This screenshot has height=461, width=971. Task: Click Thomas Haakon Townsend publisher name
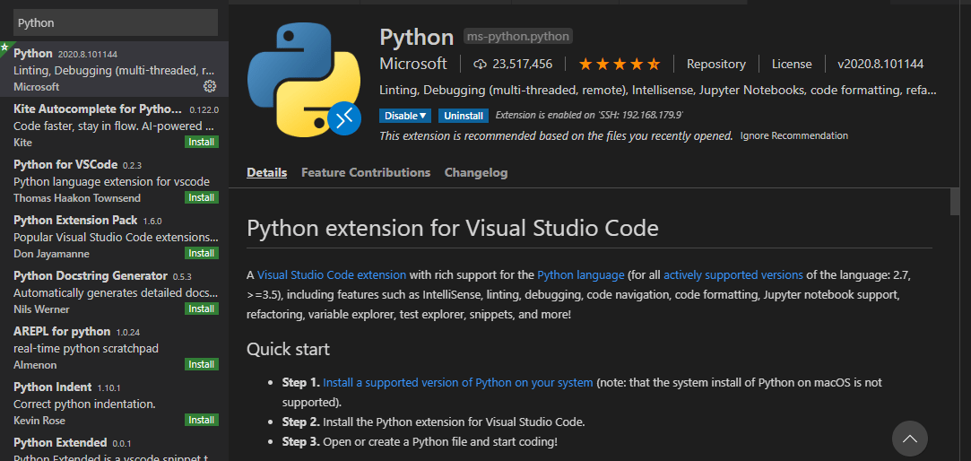coord(77,197)
